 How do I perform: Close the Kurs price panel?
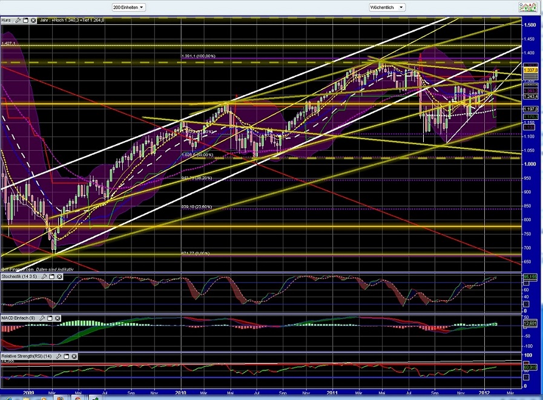coord(33,21)
